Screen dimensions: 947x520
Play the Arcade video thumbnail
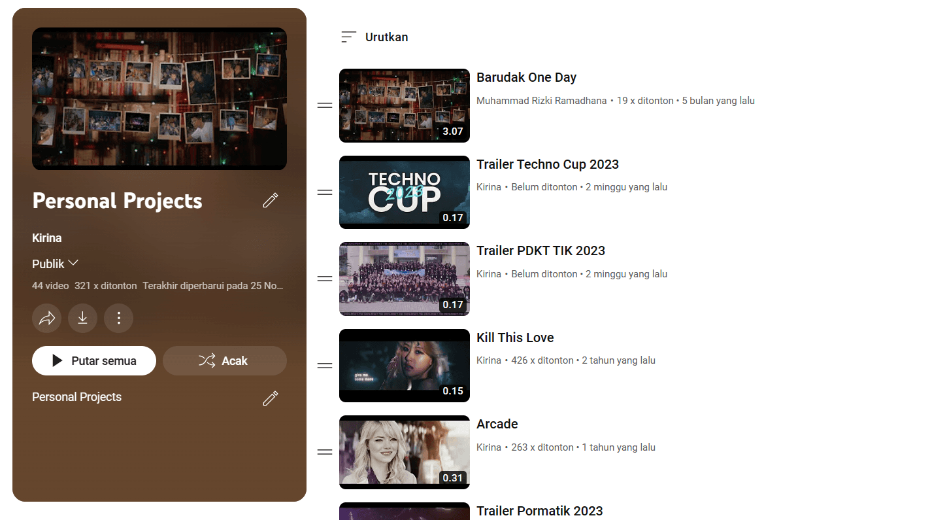(x=405, y=452)
